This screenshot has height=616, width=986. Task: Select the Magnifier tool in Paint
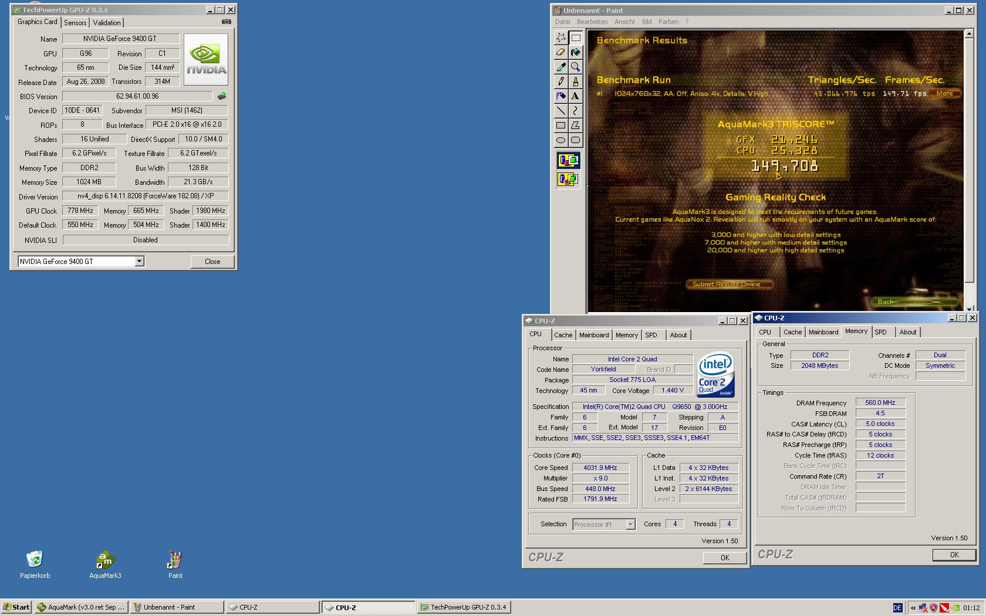pos(576,67)
